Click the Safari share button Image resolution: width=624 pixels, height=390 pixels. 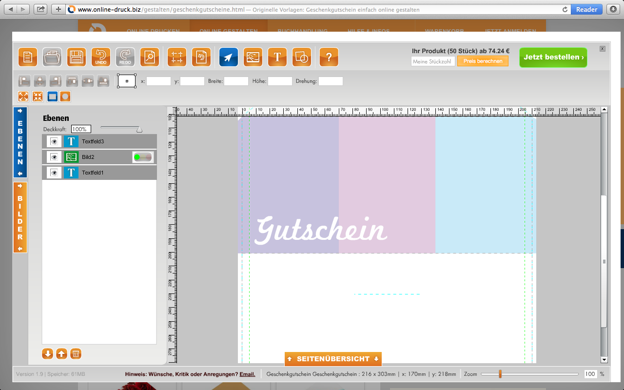[41, 9]
